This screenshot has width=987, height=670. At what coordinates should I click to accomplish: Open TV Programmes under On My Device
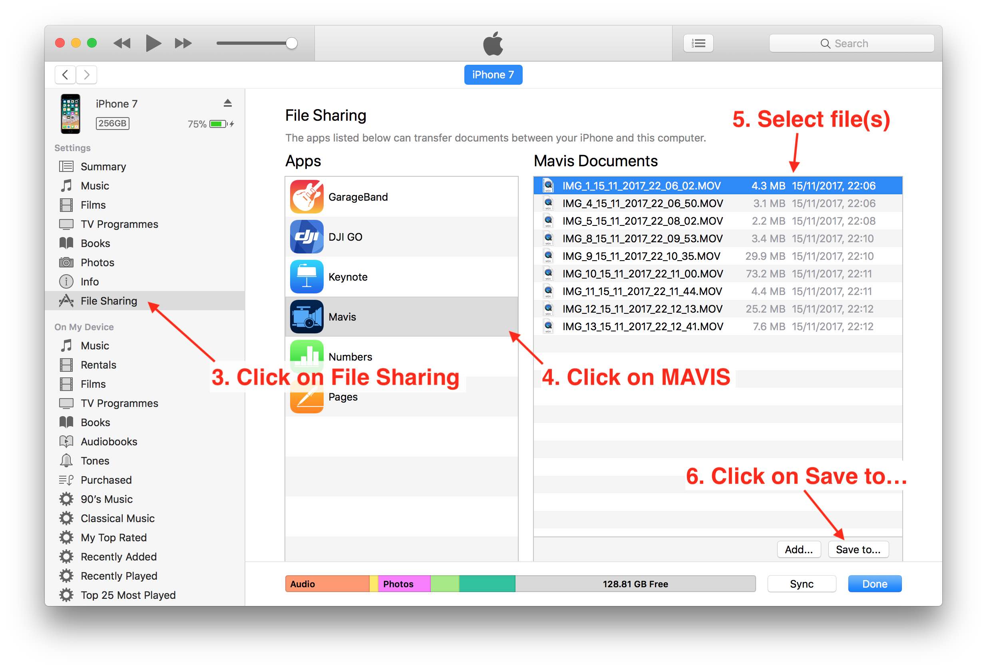click(144, 403)
